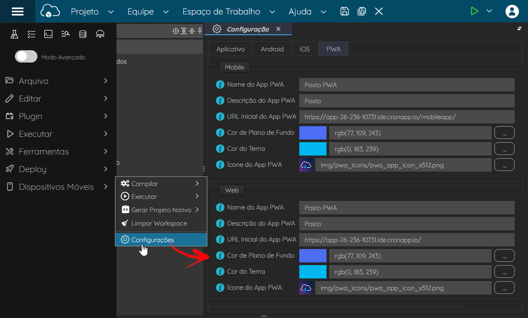Click info icon for Web Cor do Tema
This screenshot has width=528, height=318.
point(220,272)
